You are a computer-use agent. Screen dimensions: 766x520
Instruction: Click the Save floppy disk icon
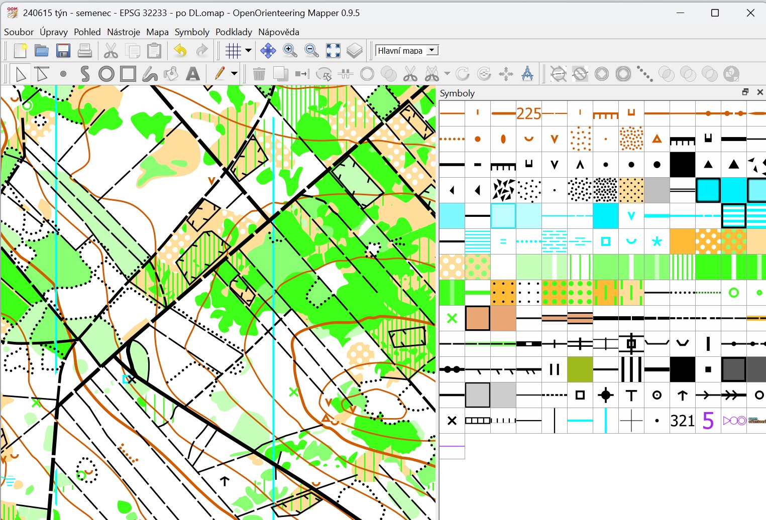(63, 51)
